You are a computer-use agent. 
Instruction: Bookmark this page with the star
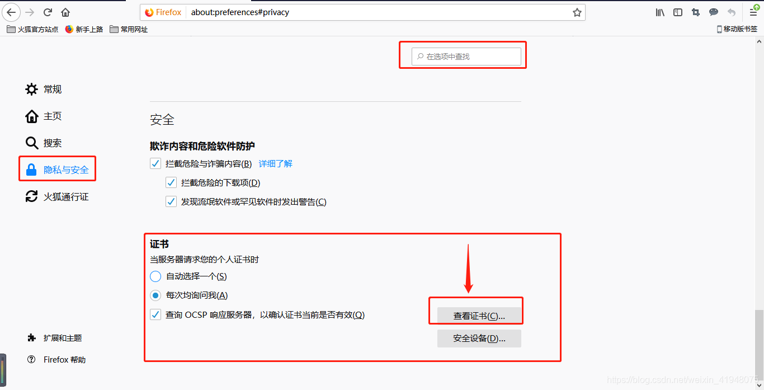tap(577, 12)
